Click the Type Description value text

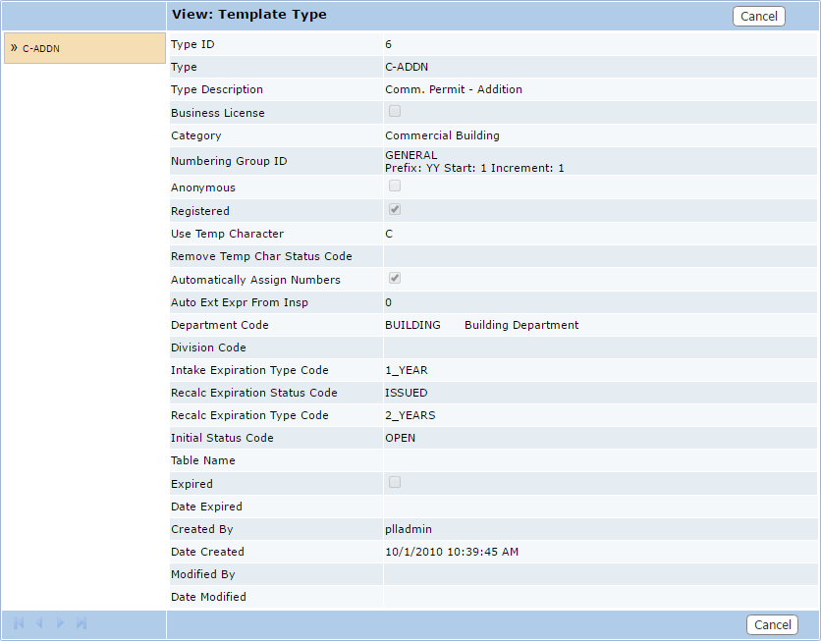click(x=454, y=89)
